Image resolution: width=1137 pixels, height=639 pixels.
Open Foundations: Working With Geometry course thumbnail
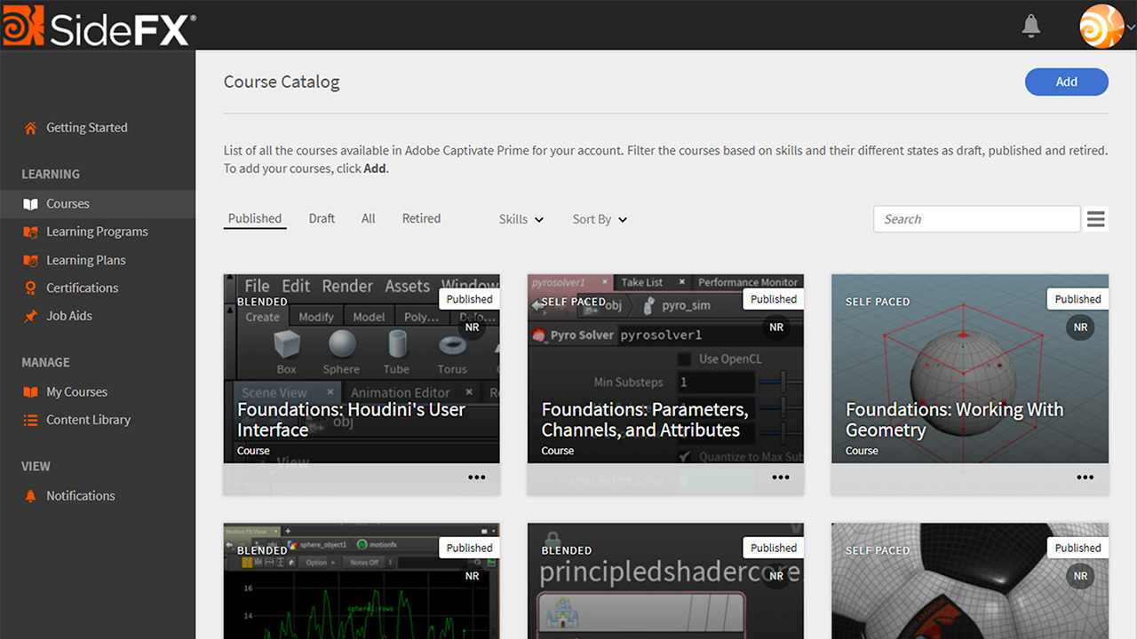coord(969,373)
